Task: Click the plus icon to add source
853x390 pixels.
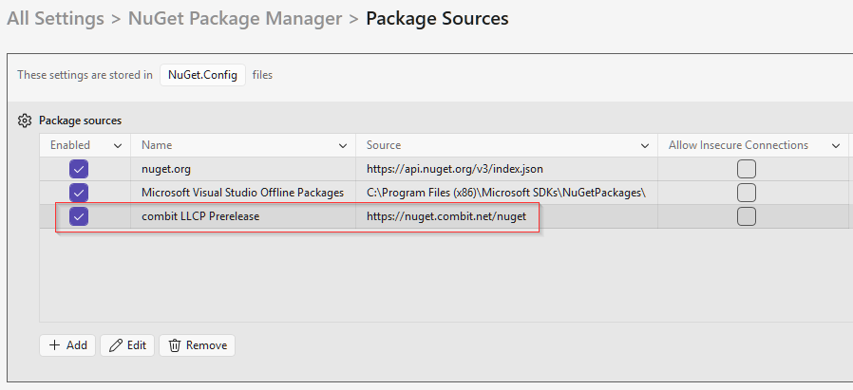Action: tap(54, 345)
